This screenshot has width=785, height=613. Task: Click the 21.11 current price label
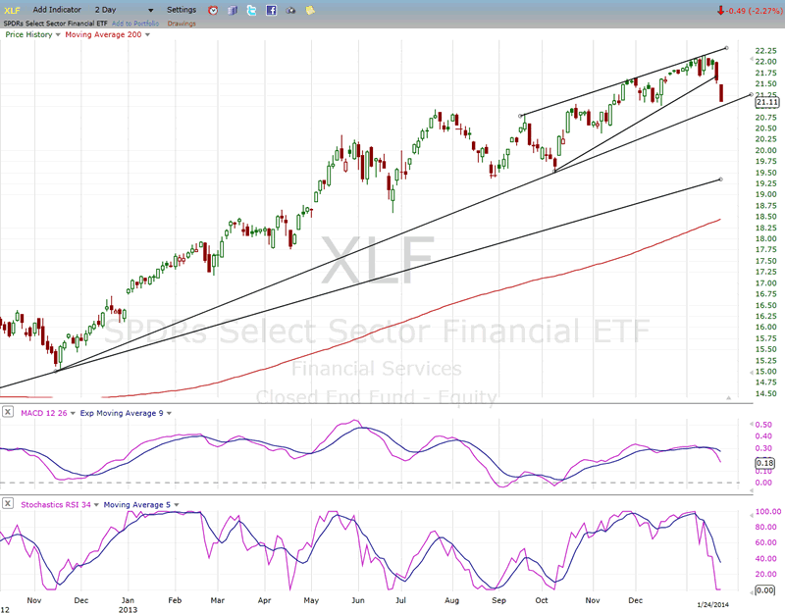767,103
